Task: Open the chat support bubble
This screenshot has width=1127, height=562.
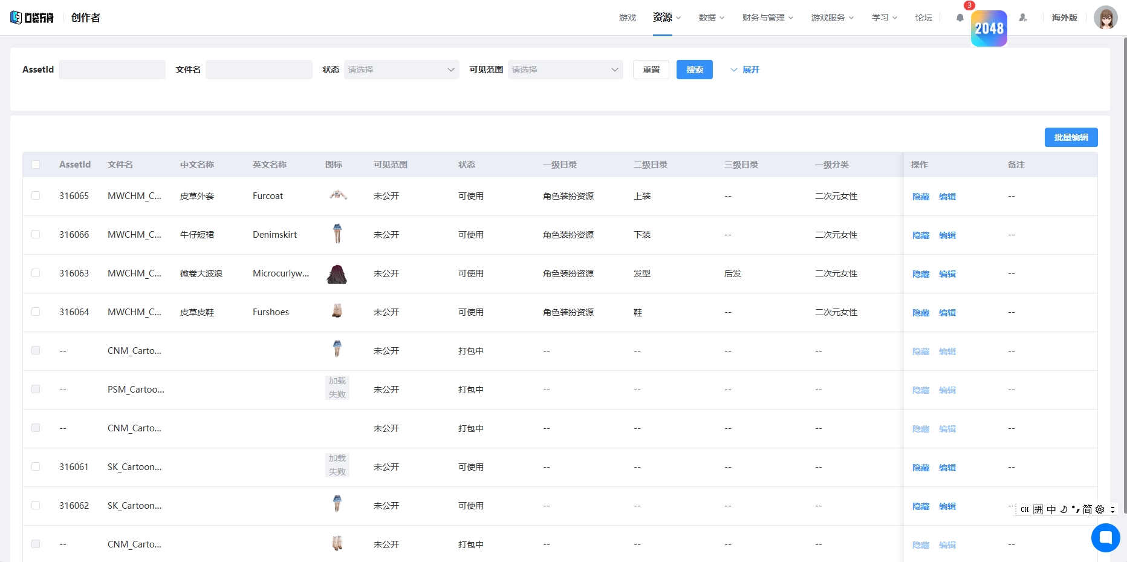Action: (x=1106, y=537)
